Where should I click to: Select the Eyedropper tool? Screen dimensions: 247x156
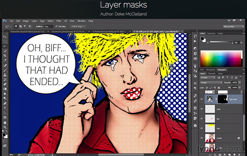(x=5, y=60)
